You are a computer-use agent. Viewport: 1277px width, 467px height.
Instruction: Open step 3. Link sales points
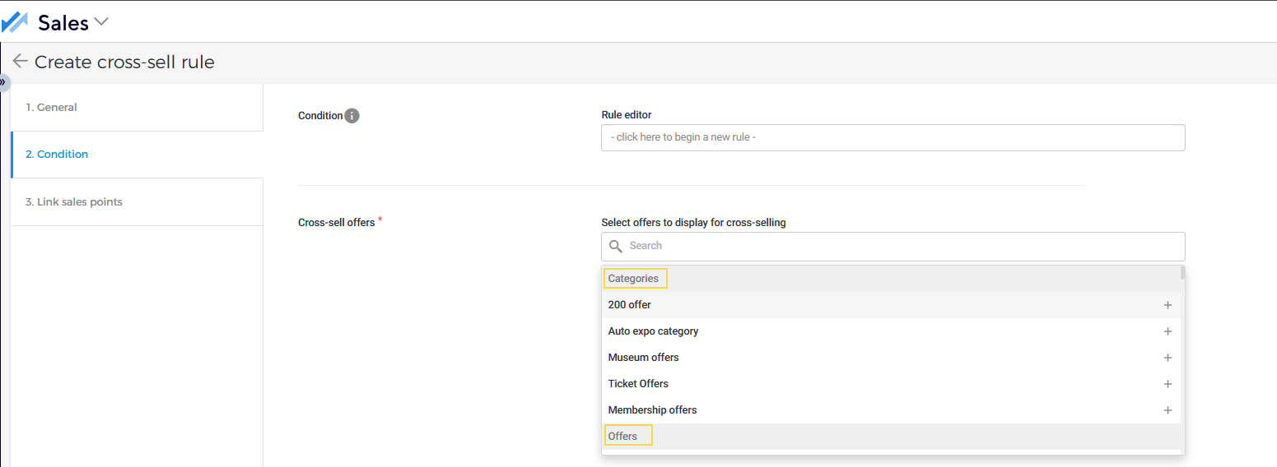tap(74, 202)
